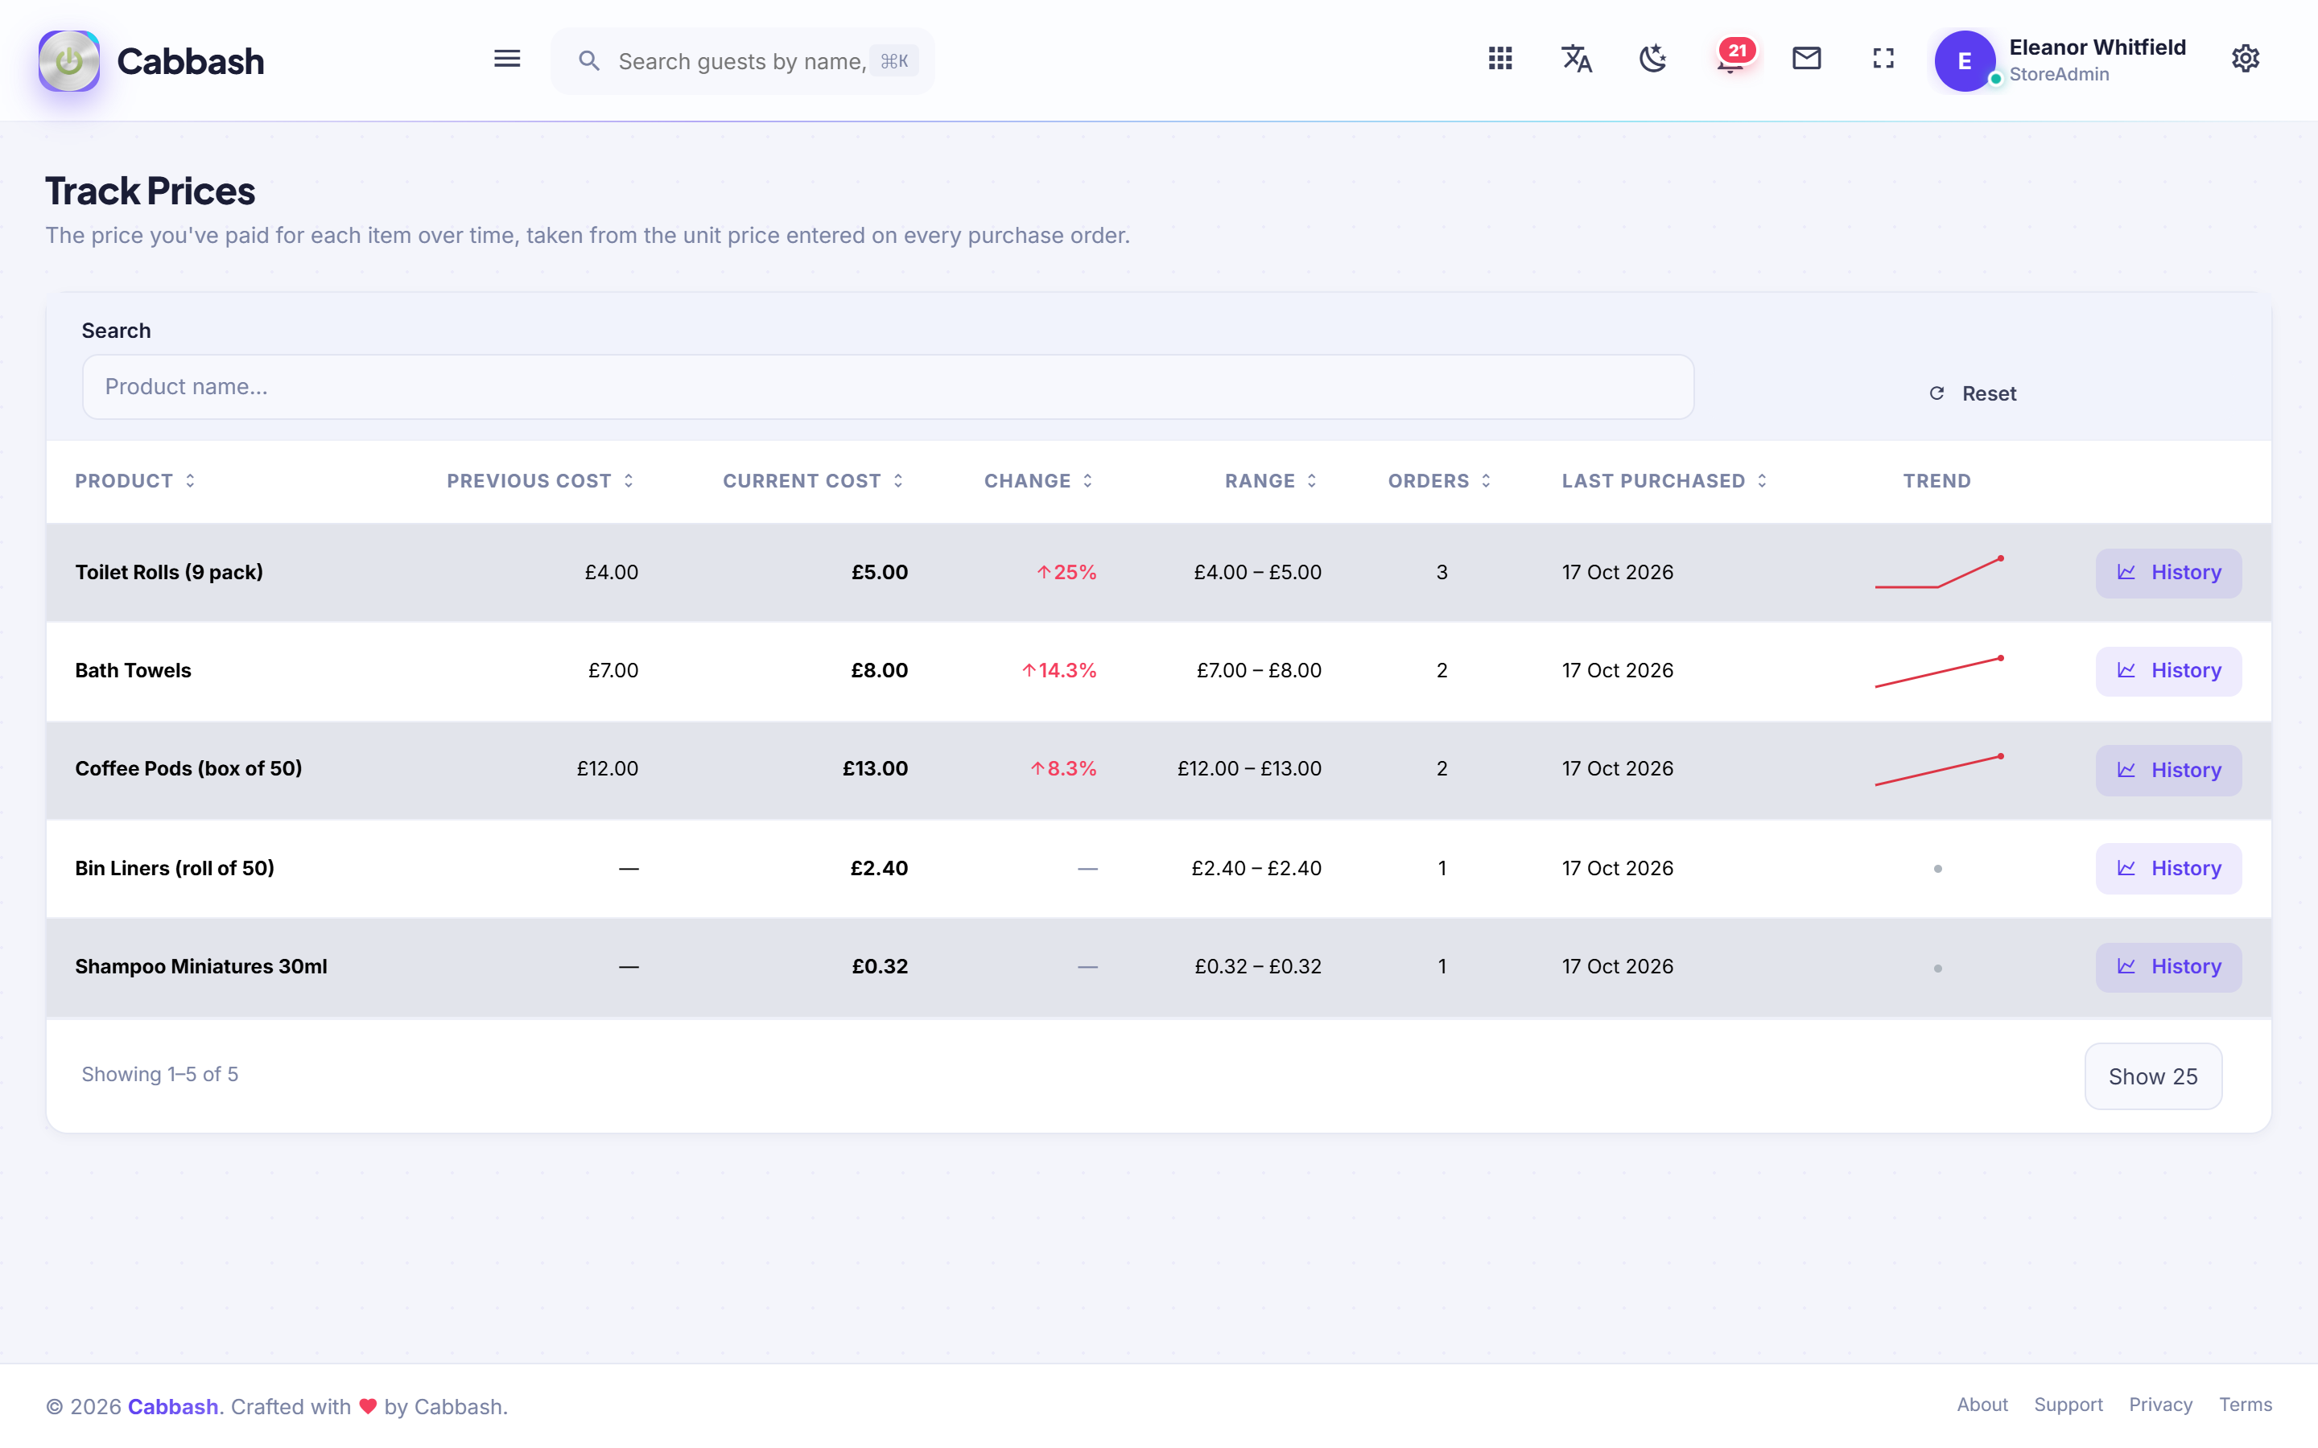Open the Support footer link

tap(2068, 1404)
